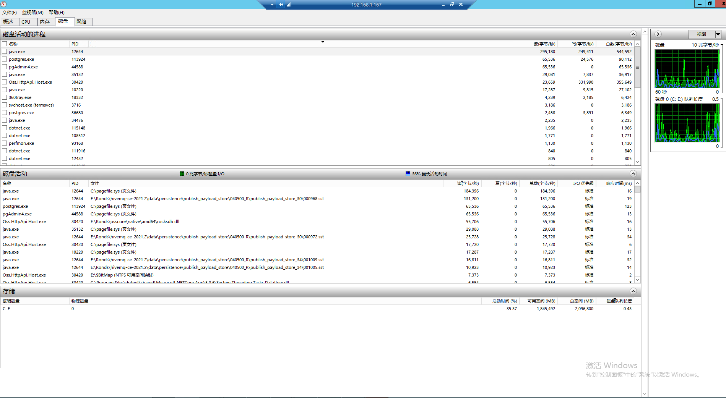The image size is (726, 398).
Task: Click the 192.168.1.167 connection title
Action: click(366, 5)
